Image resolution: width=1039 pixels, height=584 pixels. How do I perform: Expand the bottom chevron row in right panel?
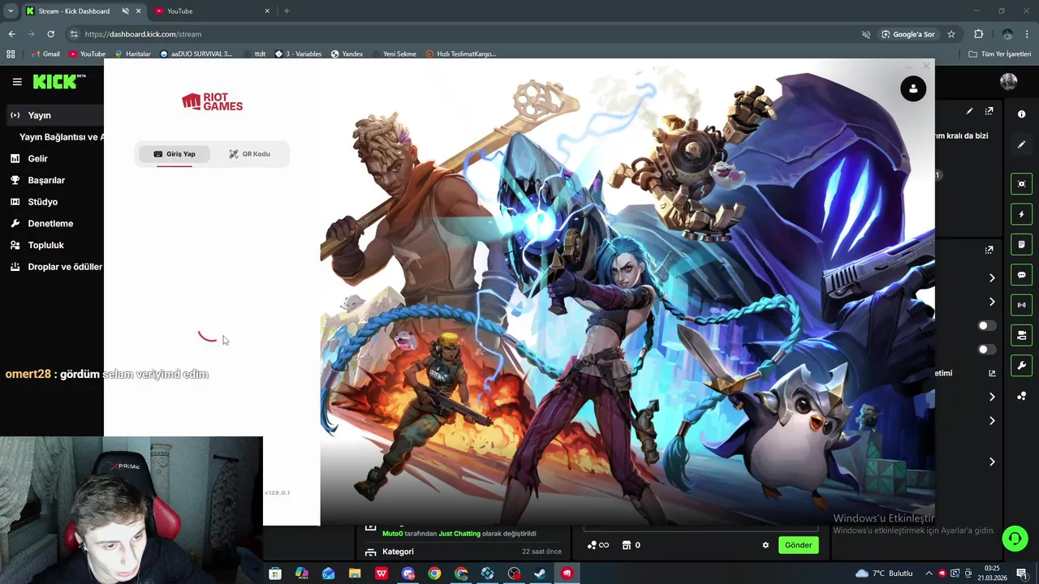click(992, 462)
